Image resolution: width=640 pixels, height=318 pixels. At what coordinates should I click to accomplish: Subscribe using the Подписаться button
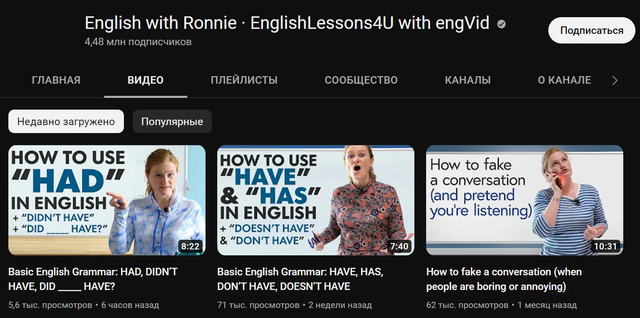pyautogui.click(x=591, y=30)
